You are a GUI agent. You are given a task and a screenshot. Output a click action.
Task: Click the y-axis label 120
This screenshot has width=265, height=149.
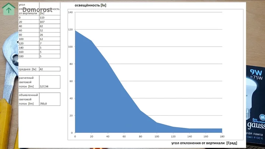point(70,29)
